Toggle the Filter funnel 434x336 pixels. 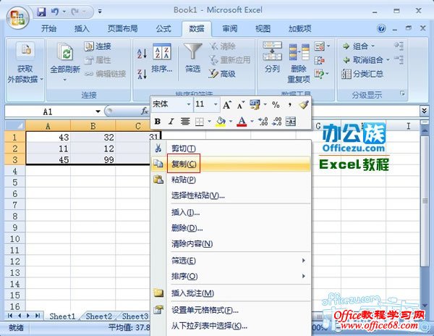coord(193,51)
